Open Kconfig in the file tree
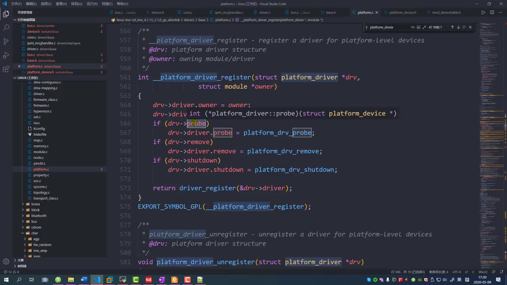507x285 pixels. click(39, 129)
